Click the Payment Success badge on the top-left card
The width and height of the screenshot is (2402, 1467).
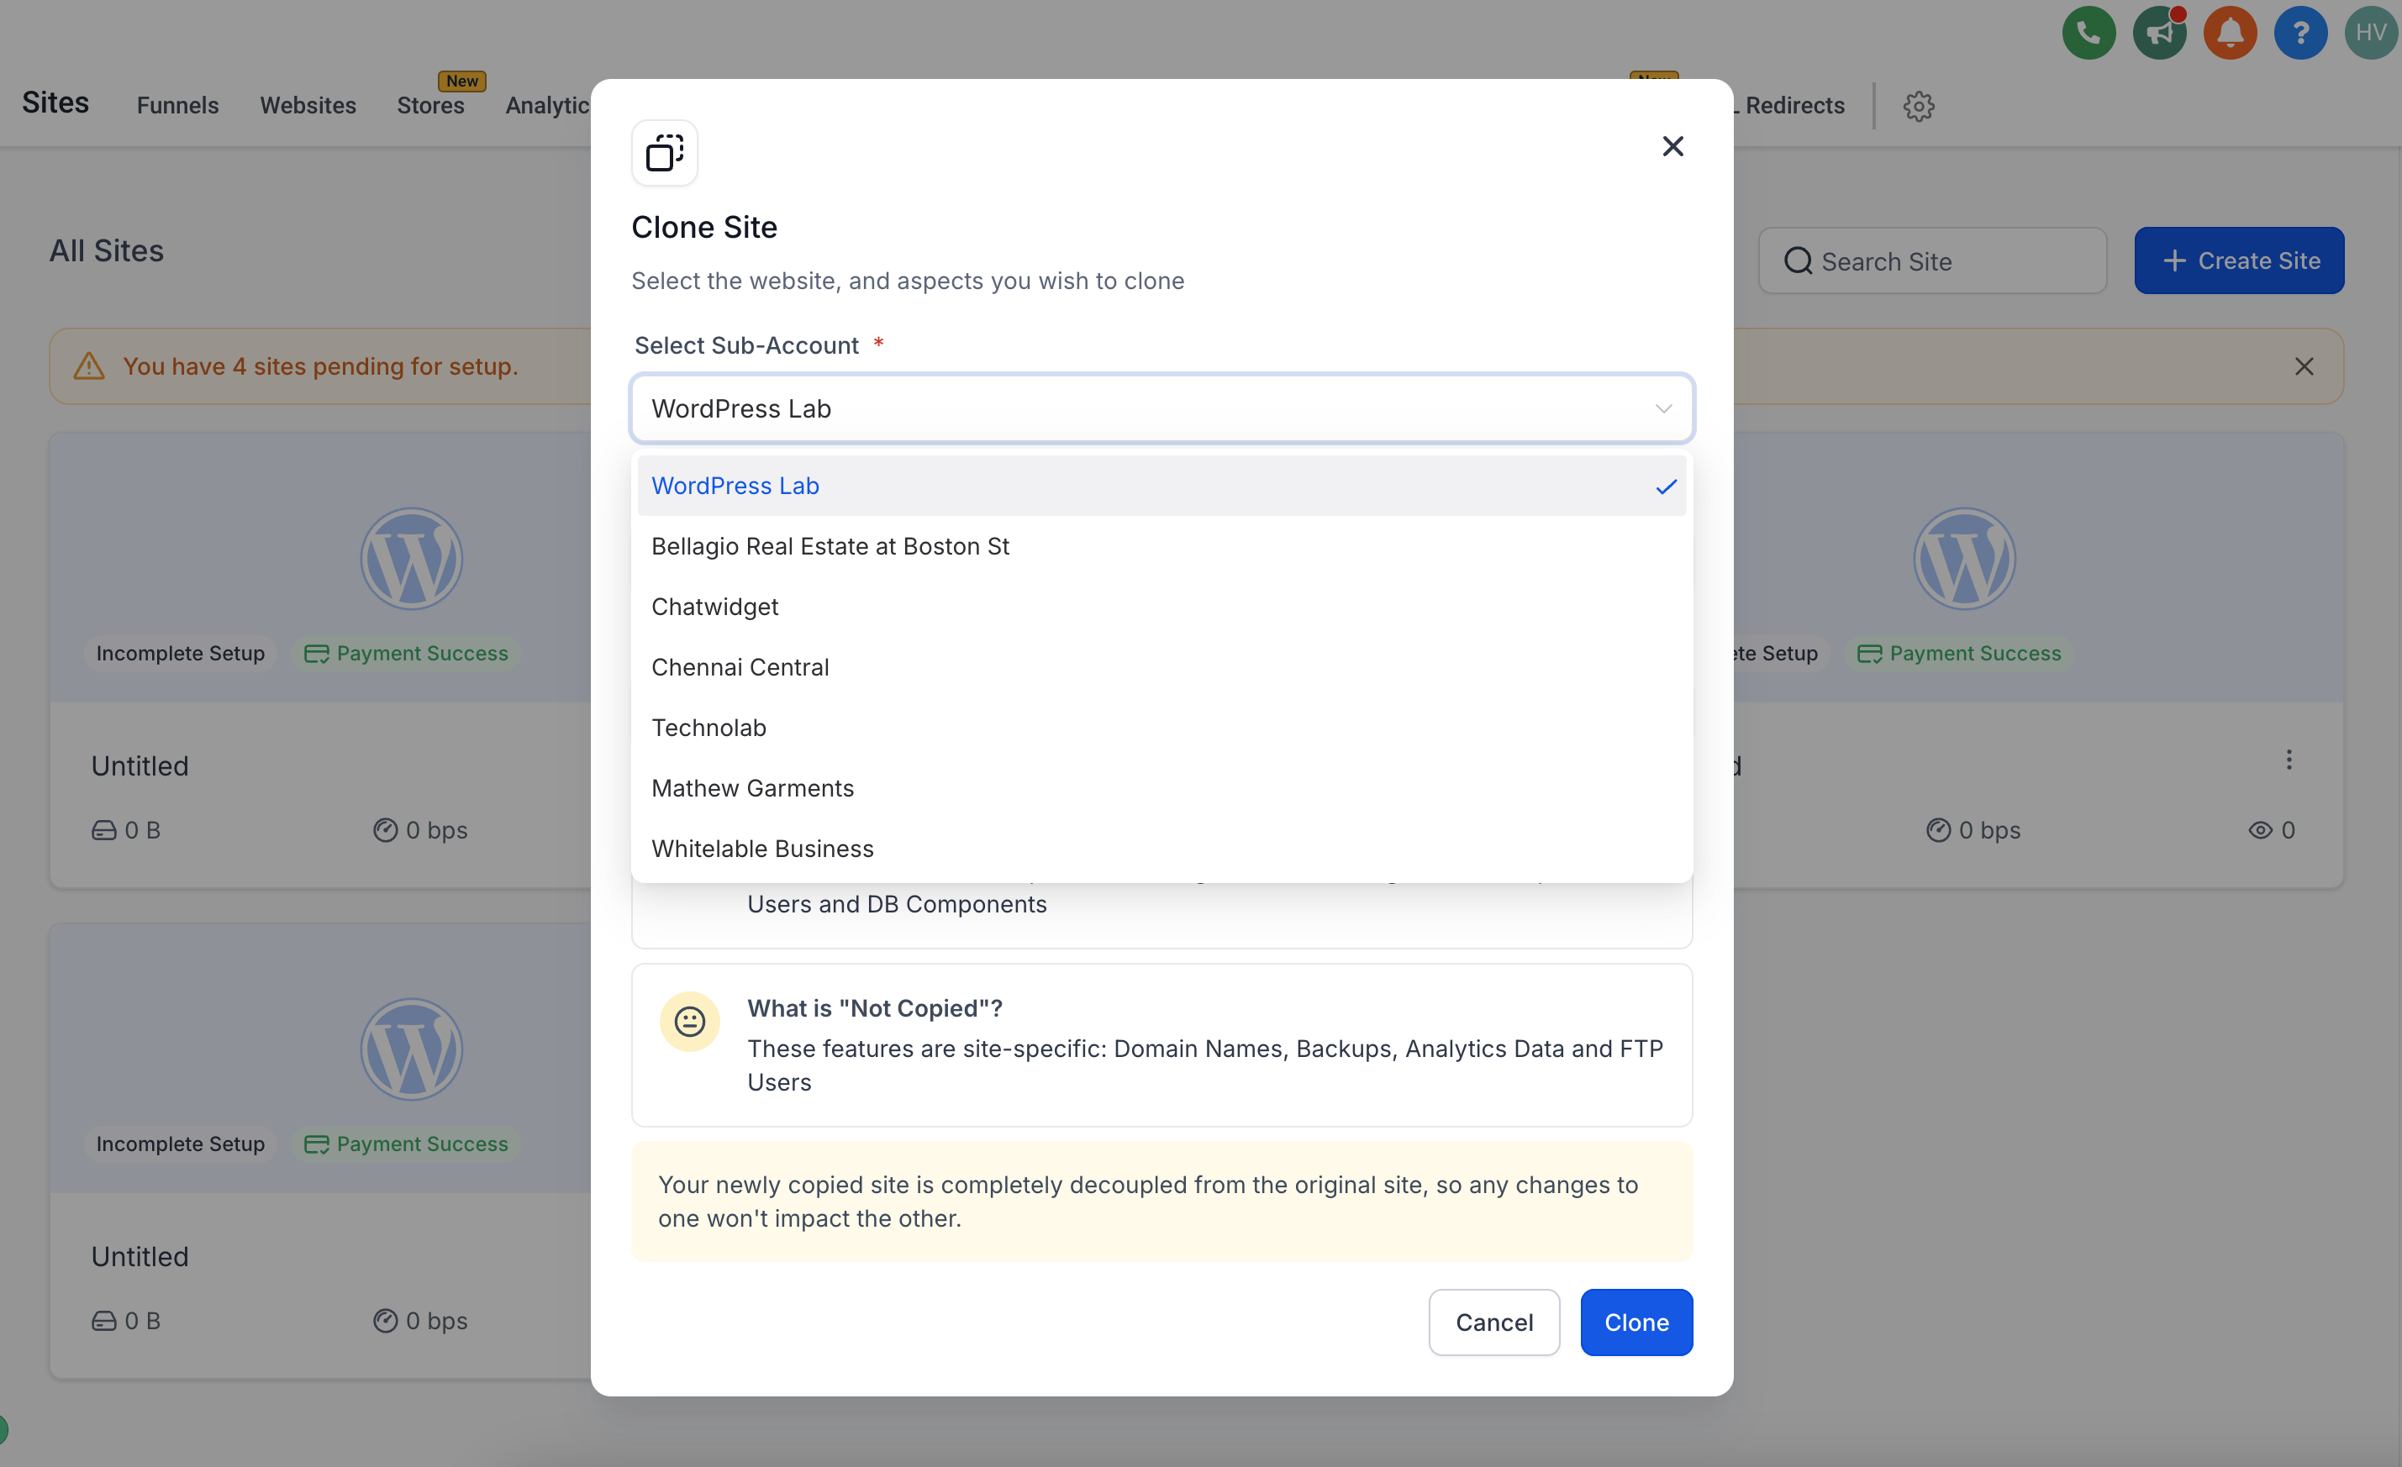pyautogui.click(x=407, y=653)
